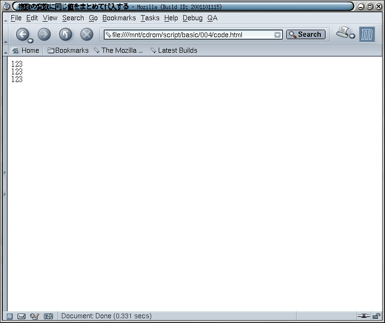Open Address Book from the status bar icon
The width and height of the screenshot is (385, 323).
click(48, 316)
